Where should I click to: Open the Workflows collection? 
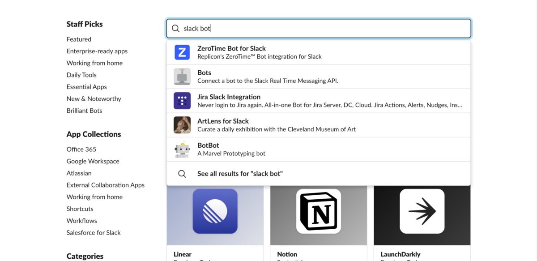tap(81, 221)
